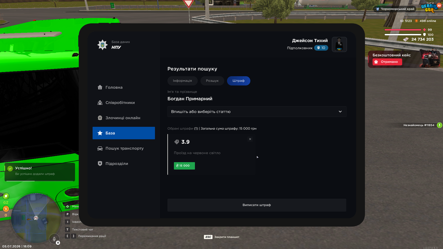Open Злочинці онлайн in the sidebar
This screenshot has width=443, height=249.
click(124, 118)
